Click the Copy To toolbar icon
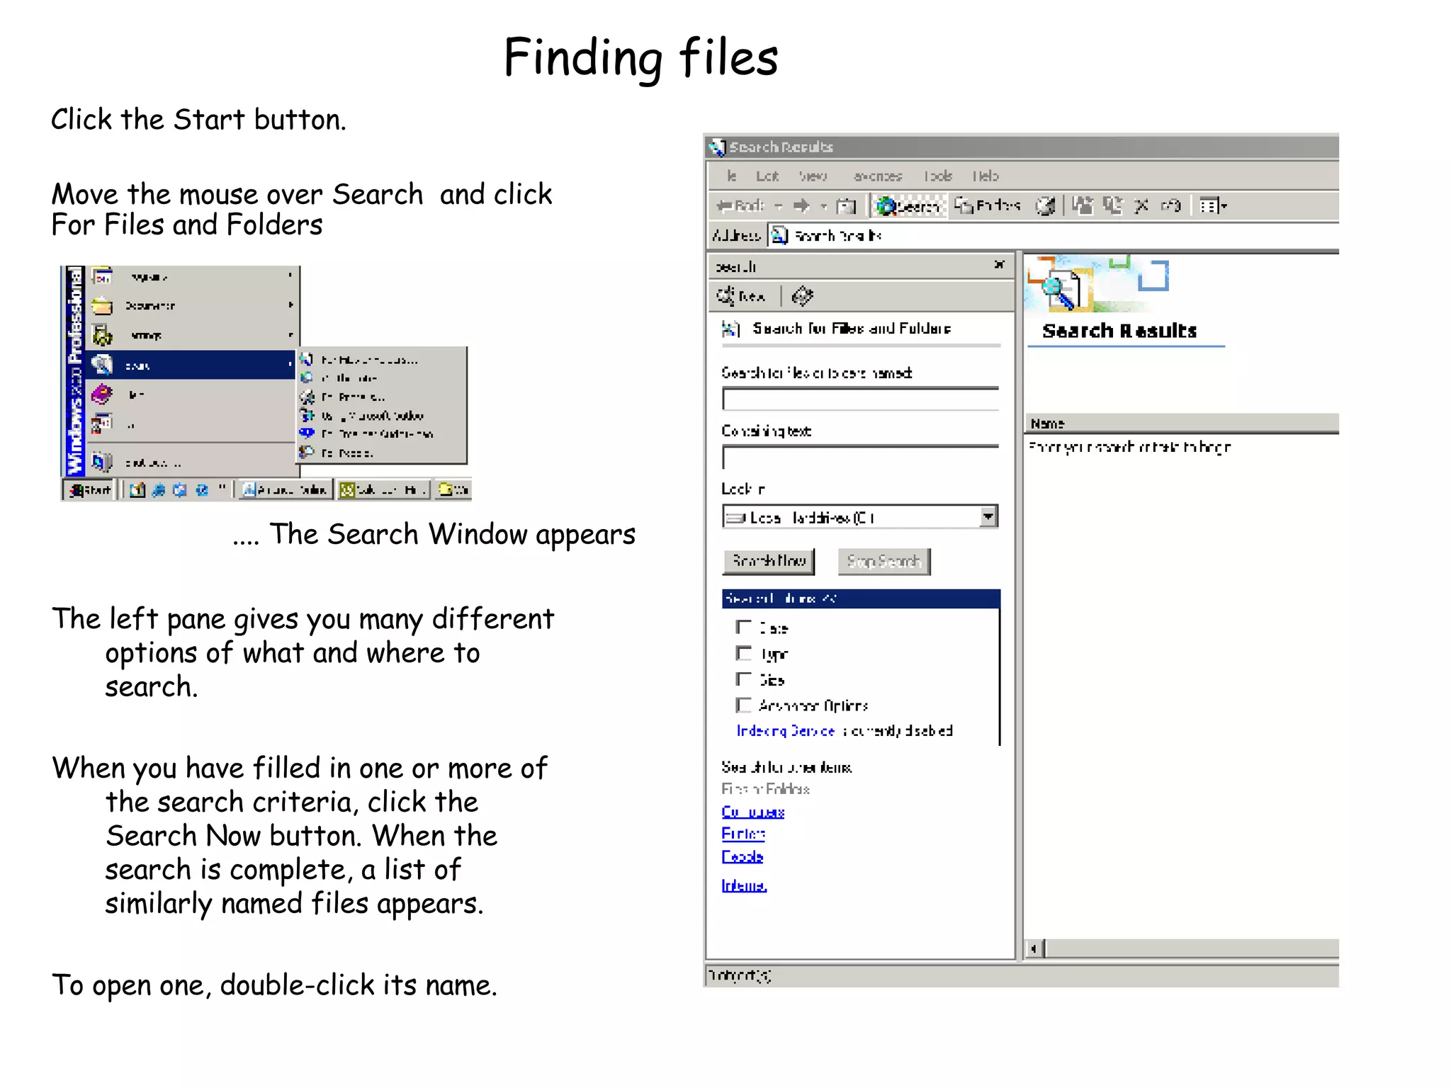Image resolution: width=1451 pixels, height=1088 pixels. (x=1112, y=205)
